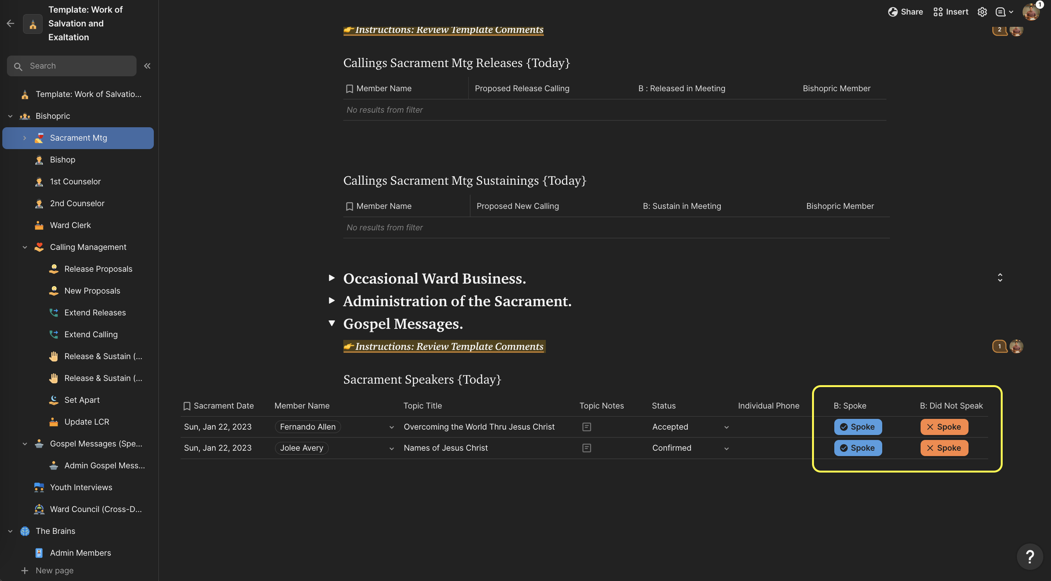Click the help question mark icon
Viewport: 1051px width, 581px height.
coord(1030,556)
